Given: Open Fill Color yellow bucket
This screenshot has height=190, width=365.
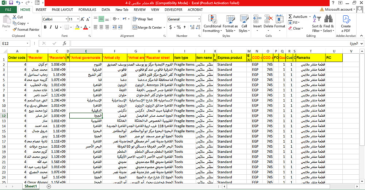Looking at the screenshot, I should (77, 27).
